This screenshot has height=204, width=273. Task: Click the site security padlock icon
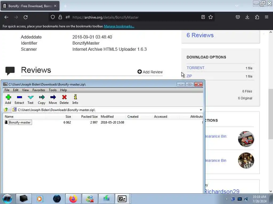60,17
